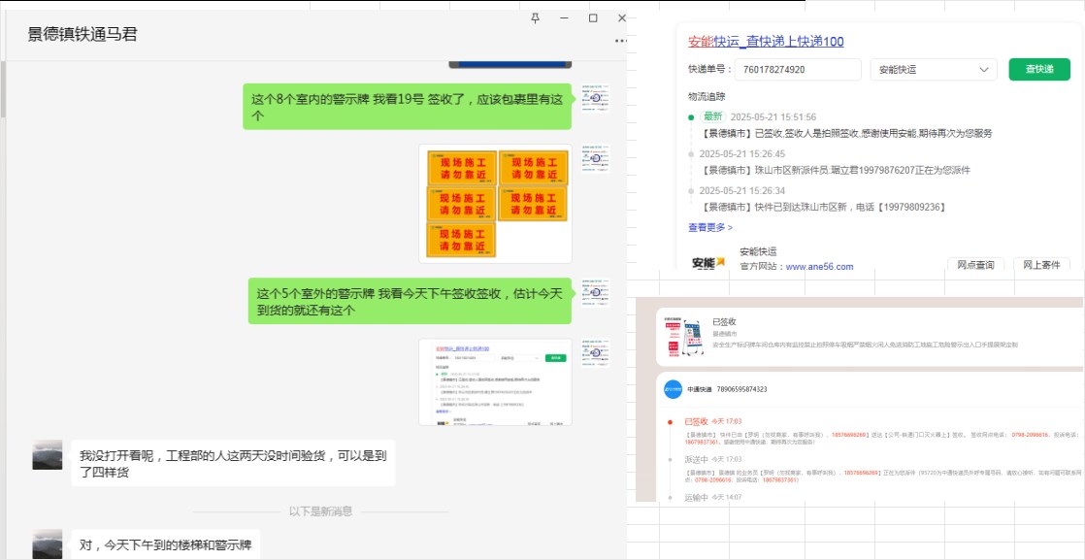Select the 我没打开看呢 white message bubble
Screen dimensions: 1085x560
click(x=234, y=463)
